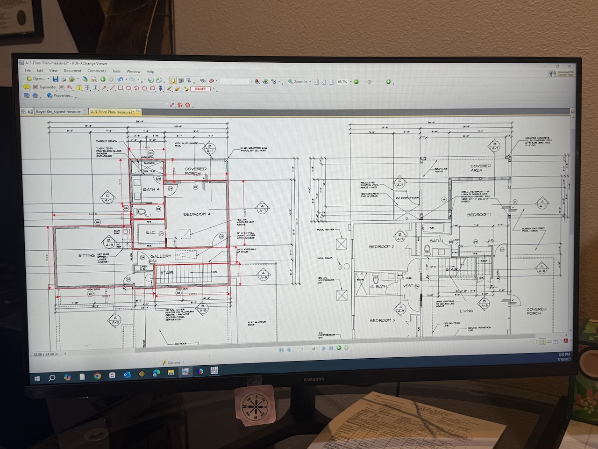Open File Explorer from taskbar
The width and height of the screenshot is (598, 449).
pyautogui.click(x=171, y=373)
